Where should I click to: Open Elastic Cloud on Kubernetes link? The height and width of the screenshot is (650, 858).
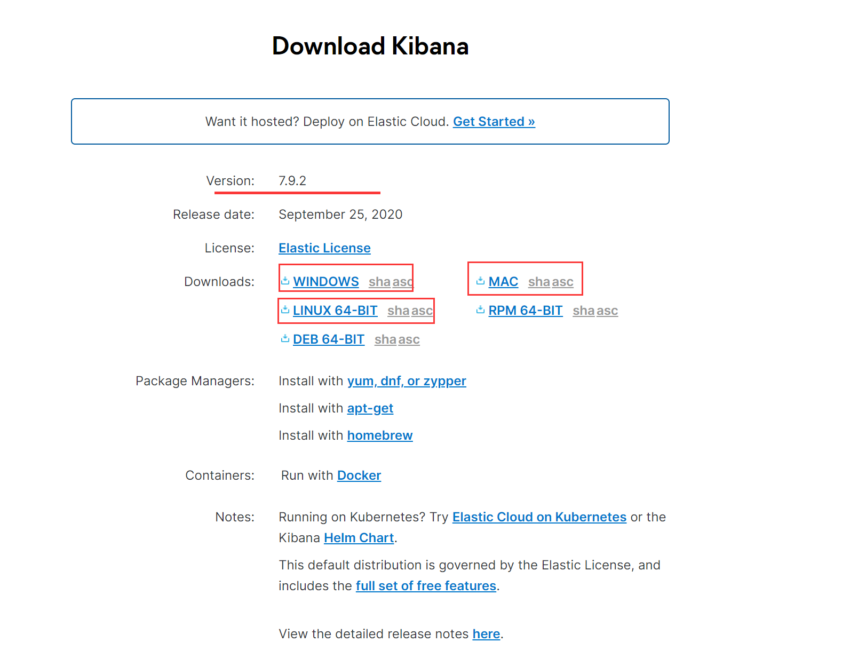(539, 517)
